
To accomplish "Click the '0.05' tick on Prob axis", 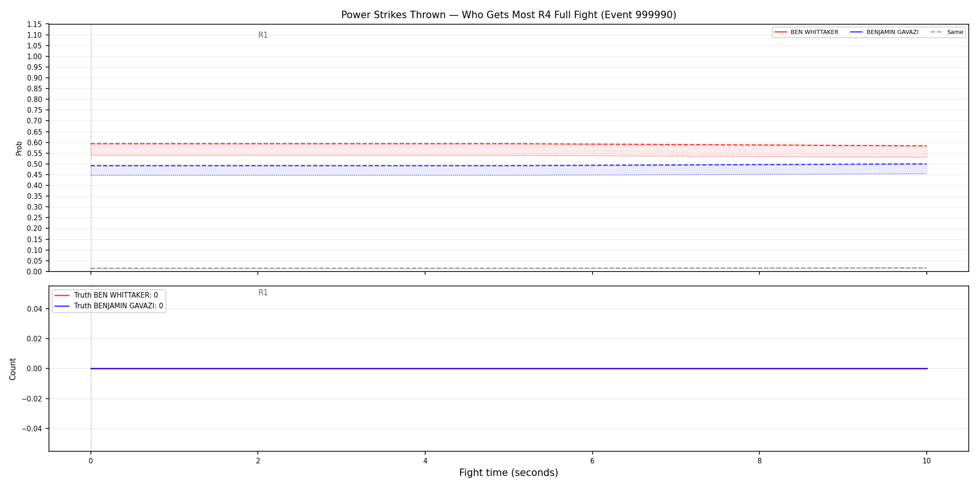I will pos(34,261).
